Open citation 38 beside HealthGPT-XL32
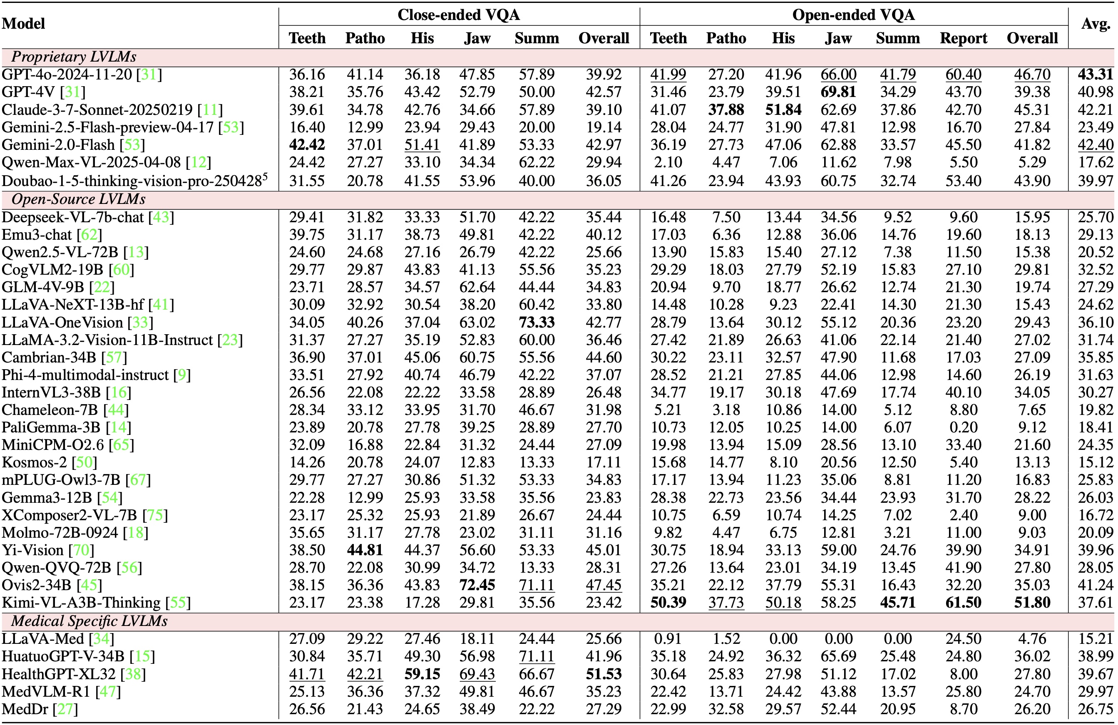Viewport: 1118px width, 725px height. point(133,674)
